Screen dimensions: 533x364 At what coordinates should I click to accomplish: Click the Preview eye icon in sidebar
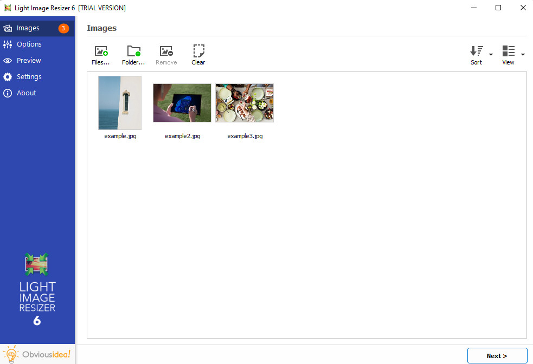[8, 61]
